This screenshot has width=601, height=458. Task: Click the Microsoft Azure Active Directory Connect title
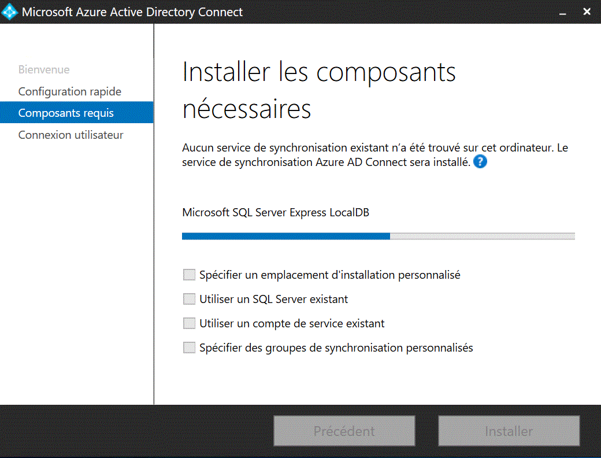132,12
